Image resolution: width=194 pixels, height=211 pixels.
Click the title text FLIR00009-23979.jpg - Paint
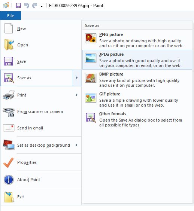[76, 6]
